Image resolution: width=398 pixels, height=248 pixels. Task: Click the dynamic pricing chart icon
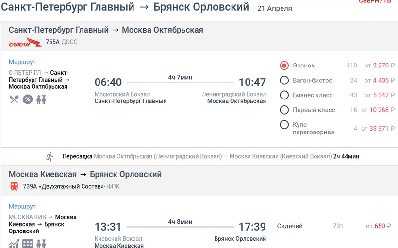click(14, 244)
